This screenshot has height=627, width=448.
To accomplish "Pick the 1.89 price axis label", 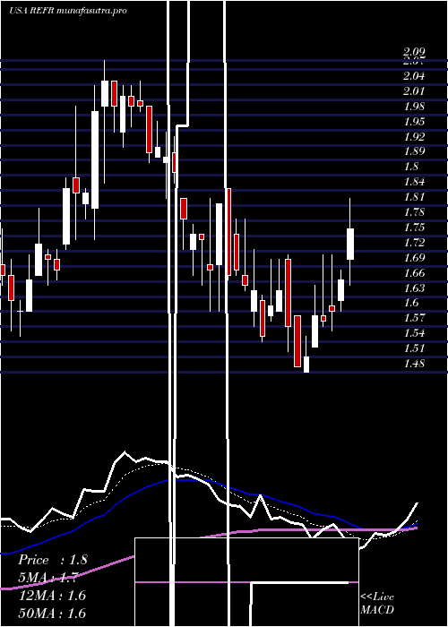I will pyautogui.click(x=414, y=151).
